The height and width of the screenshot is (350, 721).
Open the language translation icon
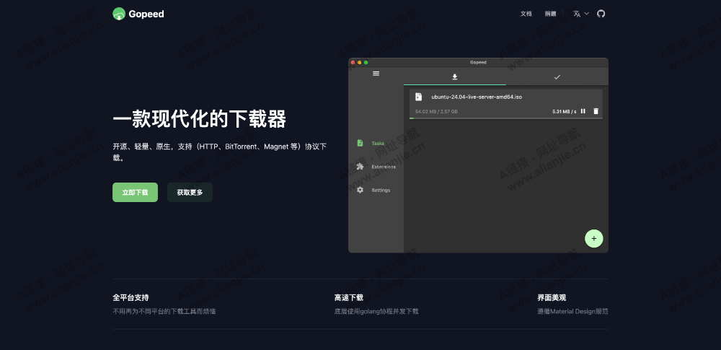pos(577,14)
